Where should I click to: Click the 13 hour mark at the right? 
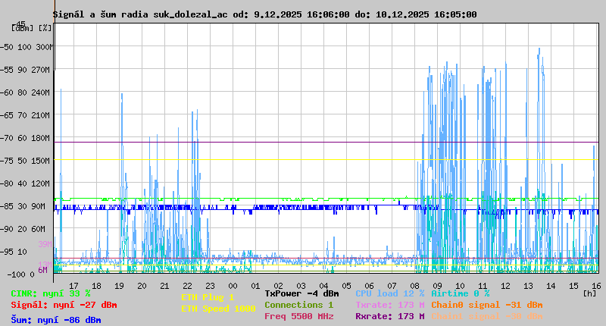tap(529, 285)
